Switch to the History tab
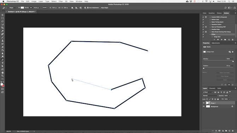Image resolution: width=237 pixels, height=133 pixels. (219, 13)
